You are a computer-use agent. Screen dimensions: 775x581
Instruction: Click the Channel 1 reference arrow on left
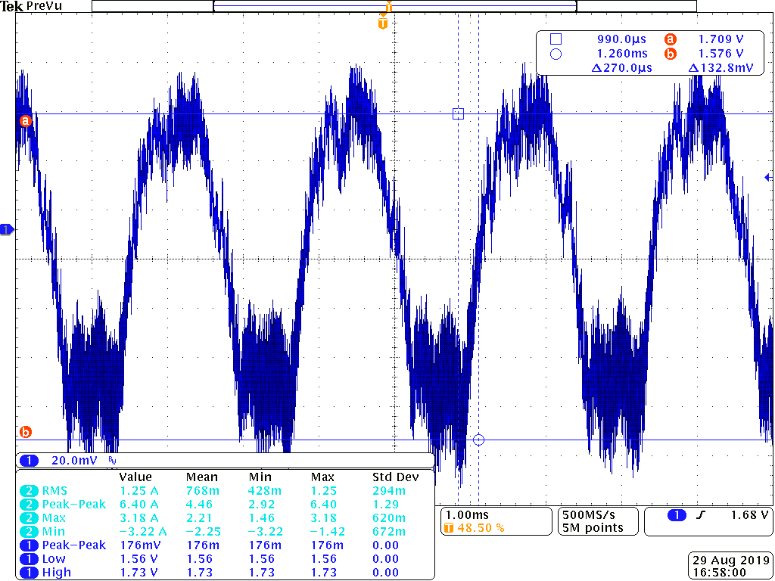pyautogui.click(x=6, y=231)
